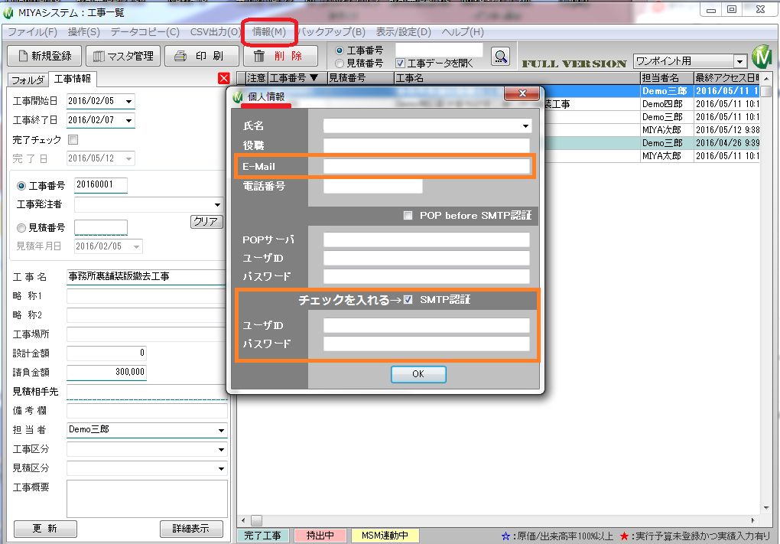Click SMTP認証 ユーザID input field
Screen dimensions: 780x544
(x=426, y=325)
